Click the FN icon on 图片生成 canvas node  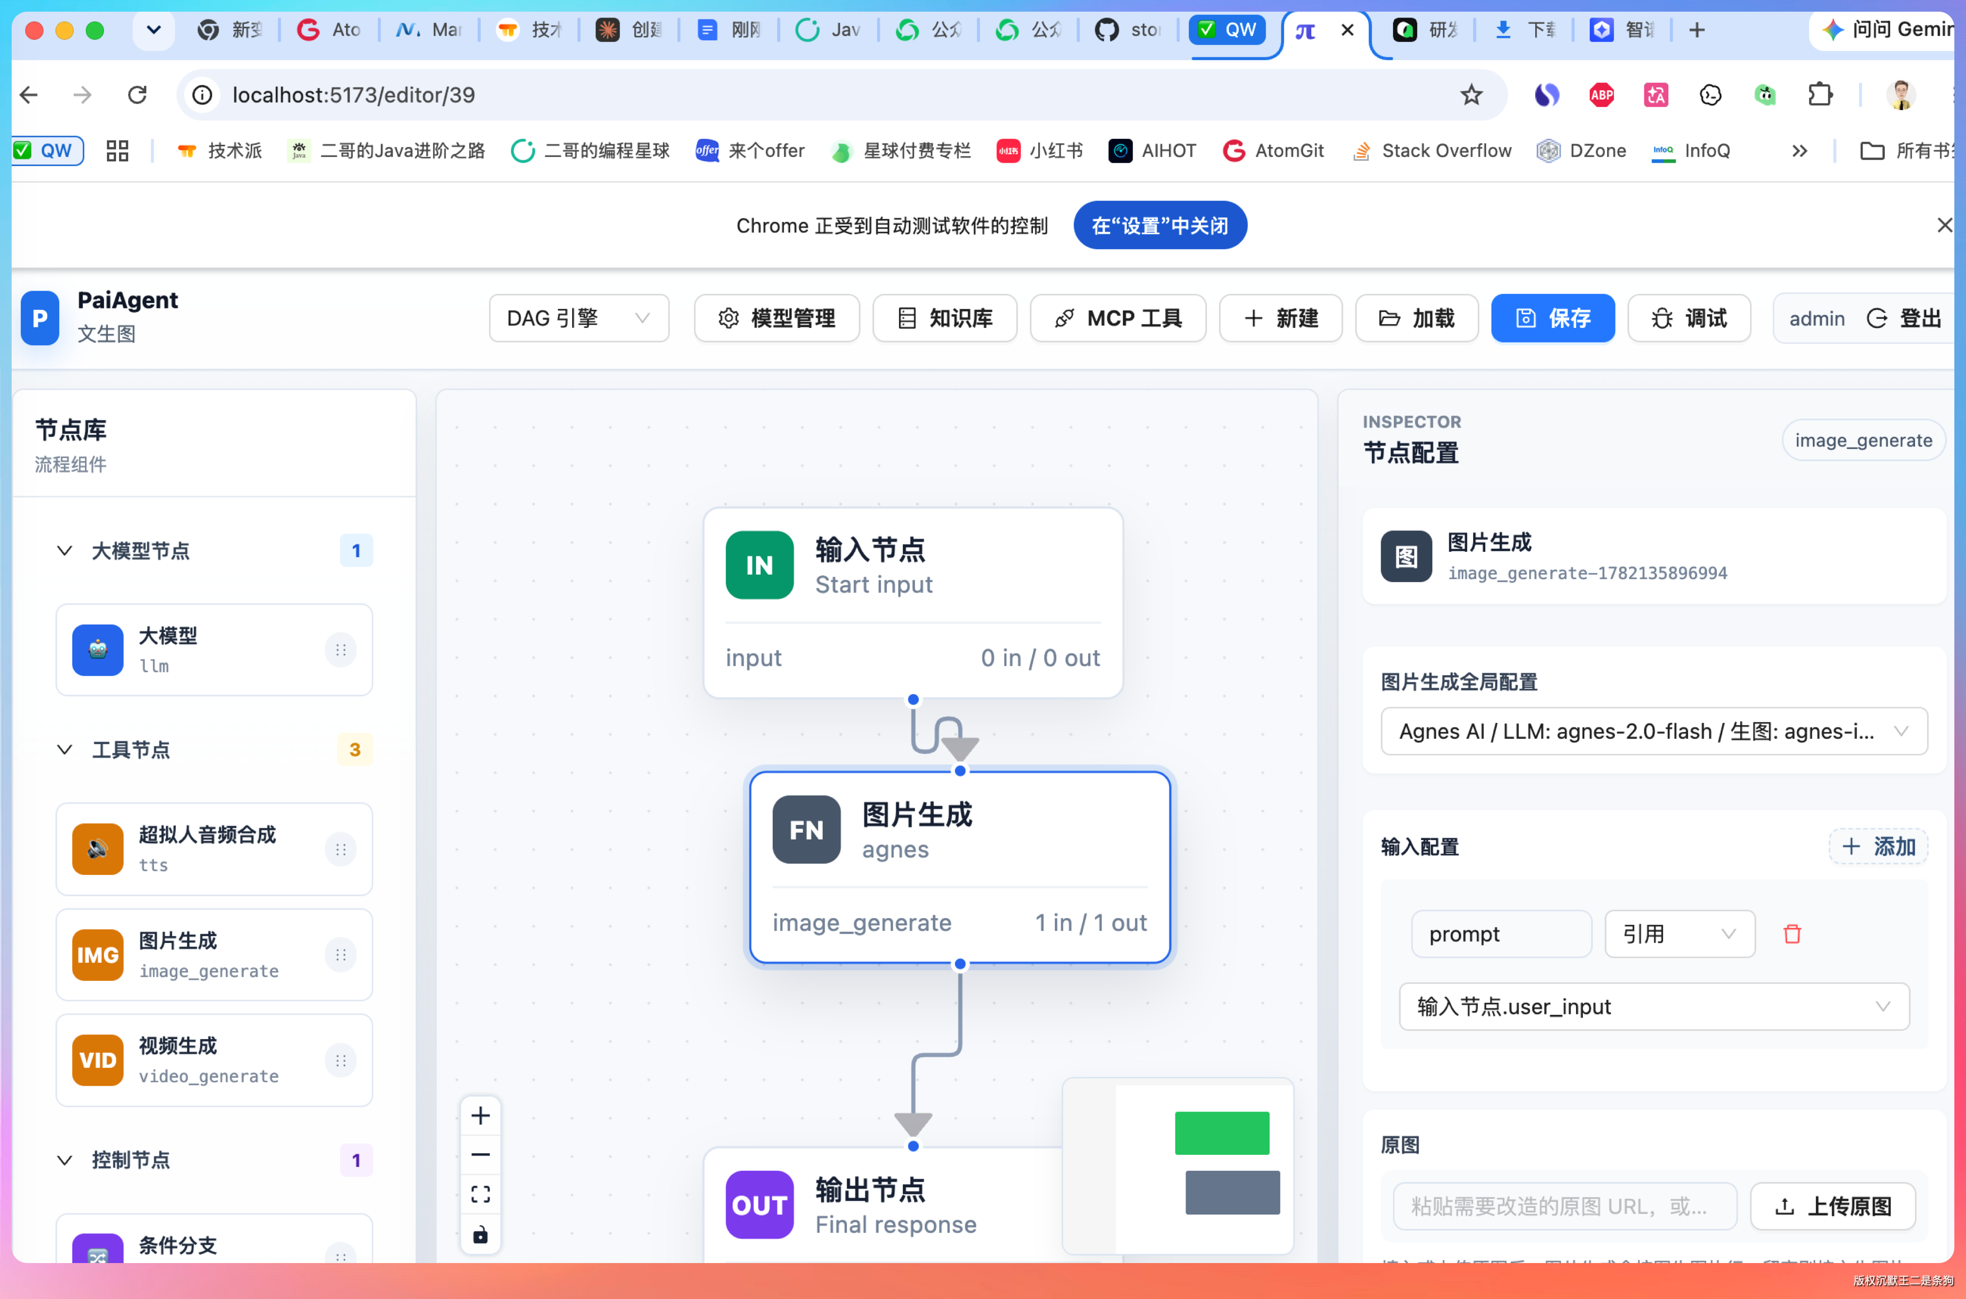(807, 830)
